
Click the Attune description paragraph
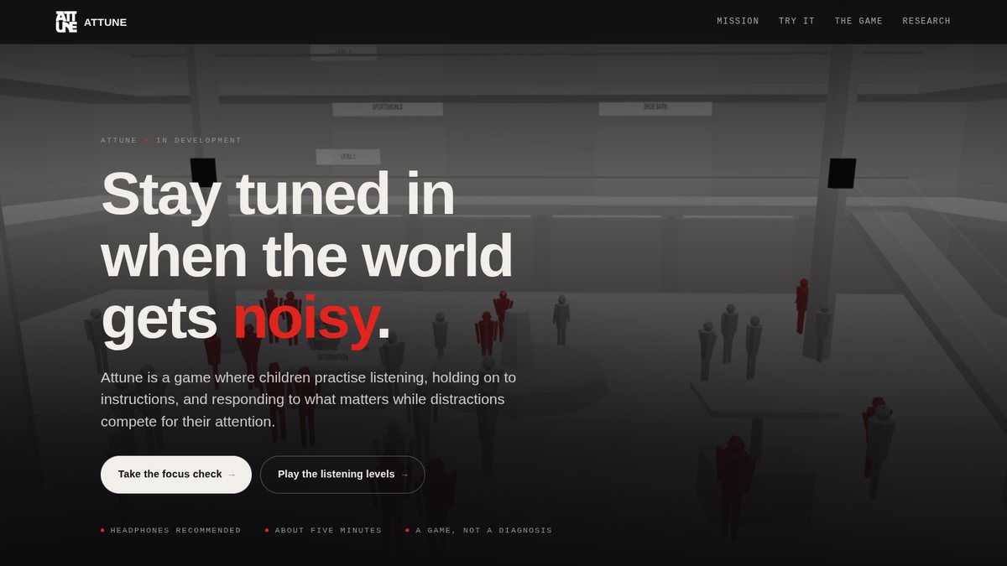tap(309, 399)
